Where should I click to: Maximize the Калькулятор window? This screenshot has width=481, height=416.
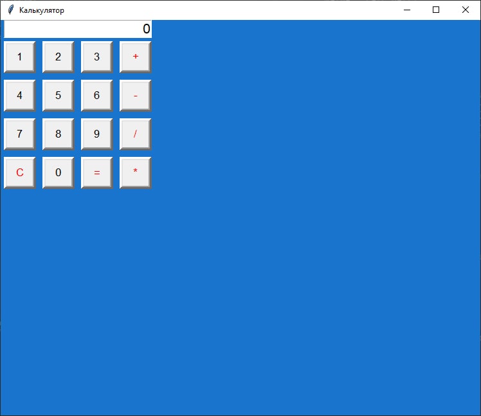pyautogui.click(x=436, y=10)
